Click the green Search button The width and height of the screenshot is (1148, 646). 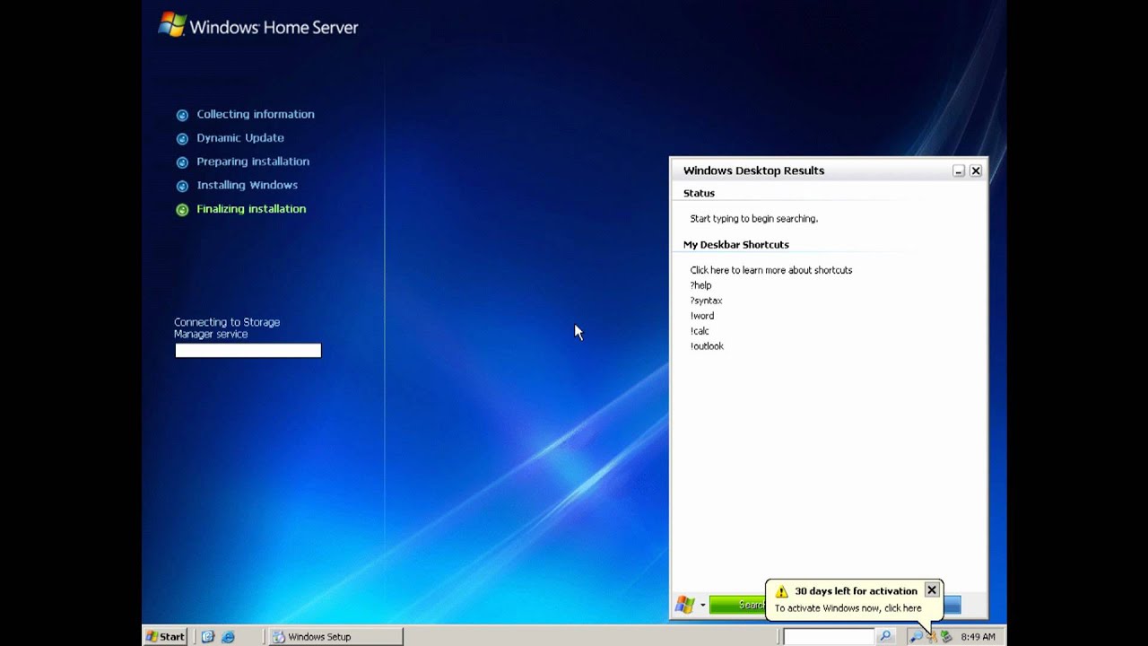coord(737,605)
